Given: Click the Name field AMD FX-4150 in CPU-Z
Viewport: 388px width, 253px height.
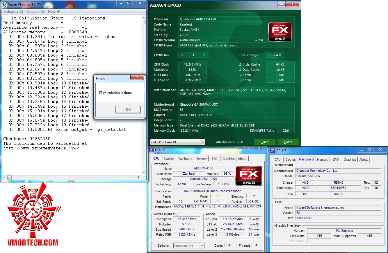Looking at the screenshot, I should (x=203, y=169).
